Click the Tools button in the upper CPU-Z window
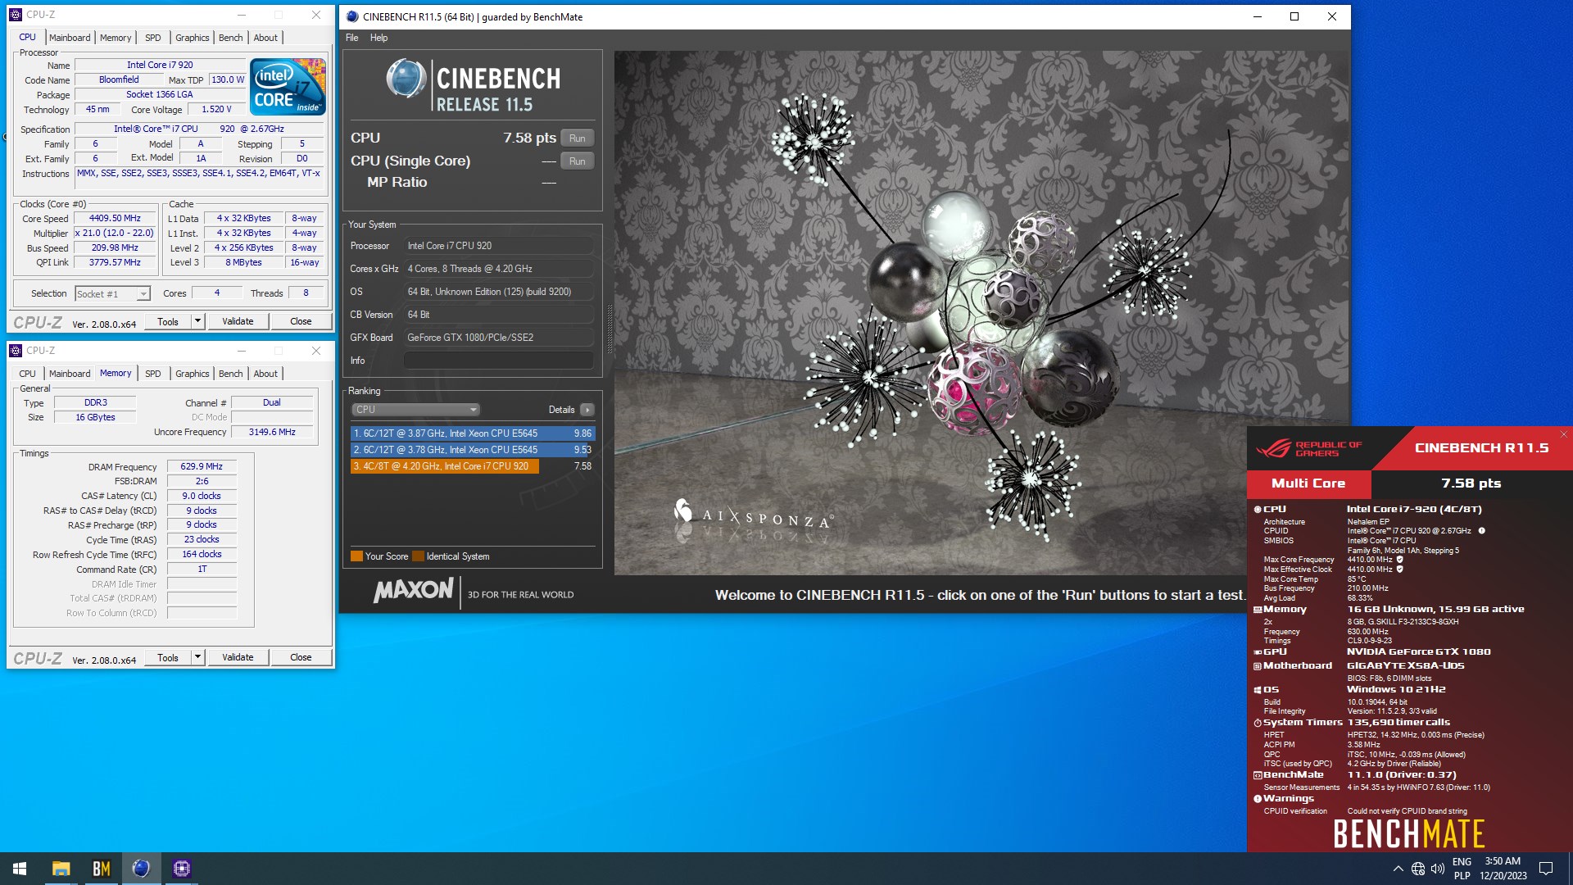 click(168, 321)
